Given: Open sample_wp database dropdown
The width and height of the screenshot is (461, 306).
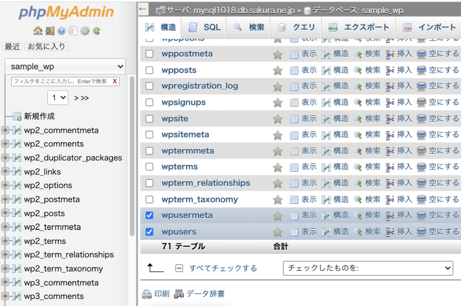Looking at the screenshot, I should [66, 67].
